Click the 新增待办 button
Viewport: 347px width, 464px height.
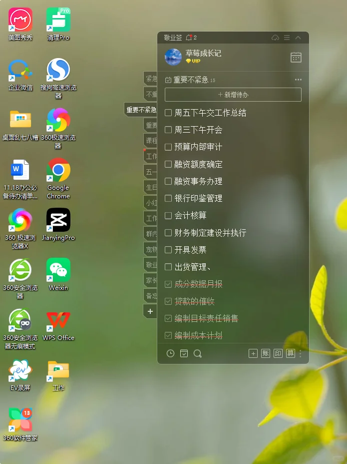coord(233,95)
